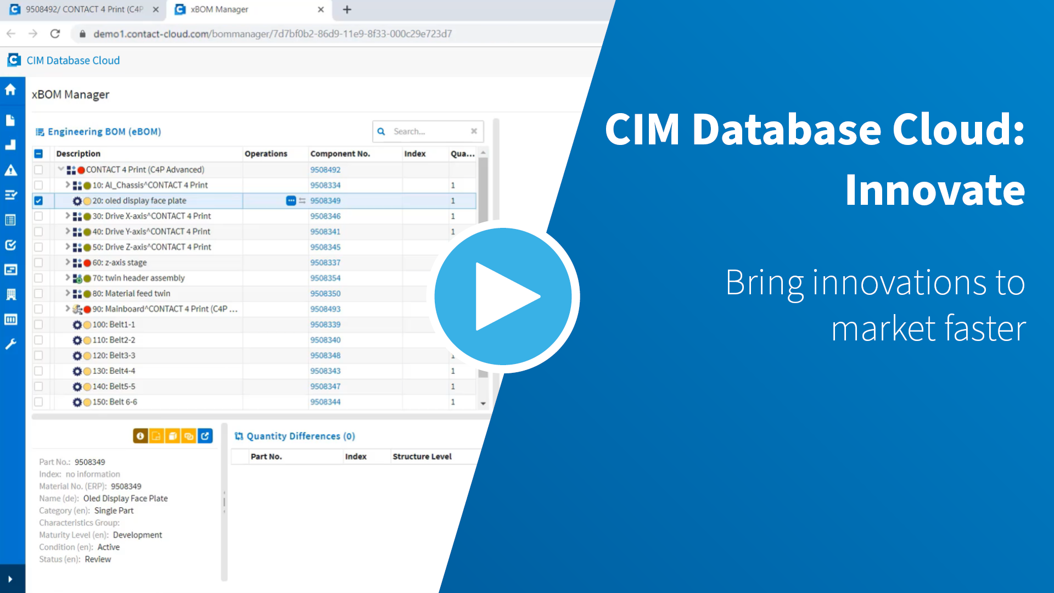Expand the left sidebar with bottom arrow
The image size is (1054, 593).
click(10, 579)
